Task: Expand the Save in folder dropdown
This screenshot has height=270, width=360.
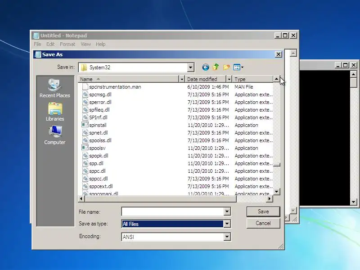Action: (190, 67)
